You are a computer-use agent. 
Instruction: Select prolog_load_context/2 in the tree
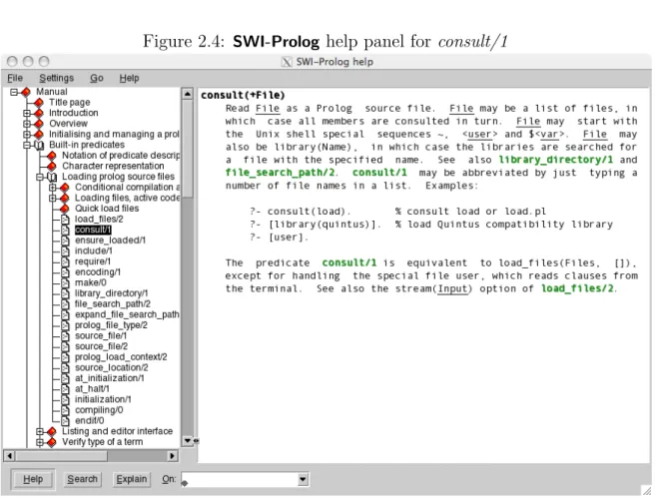pyautogui.click(x=121, y=357)
